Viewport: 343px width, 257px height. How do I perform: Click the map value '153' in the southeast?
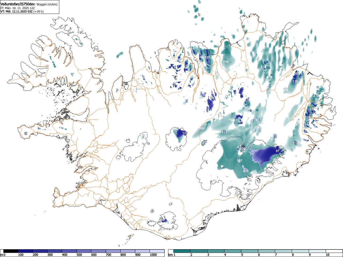(x=296, y=143)
